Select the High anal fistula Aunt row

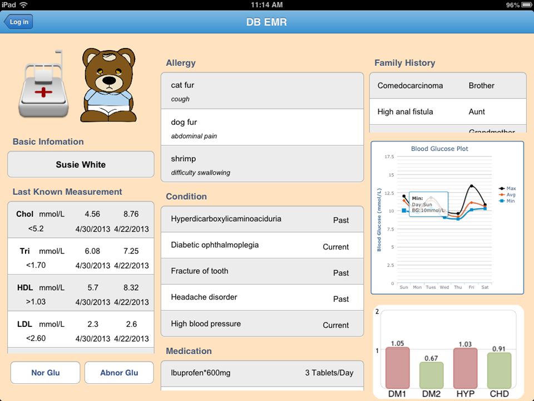pos(448,111)
